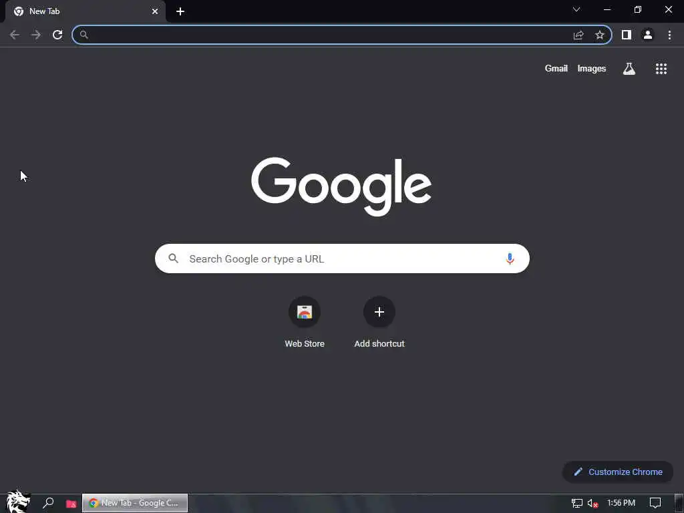Open the dragon Start menu icon

pyautogui.click(x=18, y=502)
